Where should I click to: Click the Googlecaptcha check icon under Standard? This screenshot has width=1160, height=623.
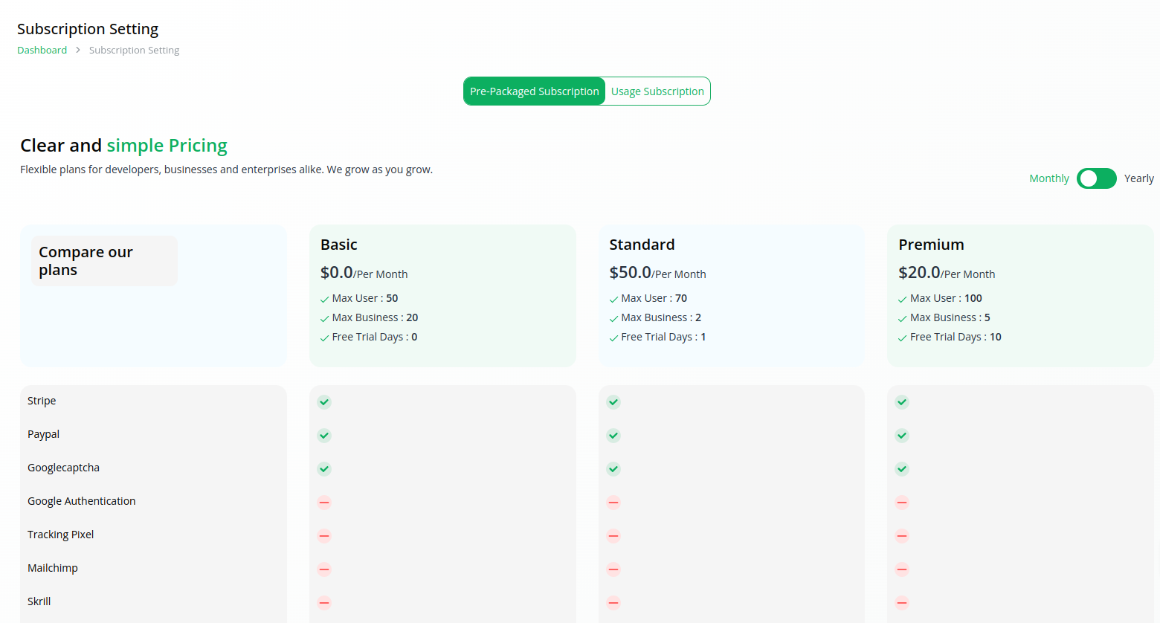tap(613, 469)
